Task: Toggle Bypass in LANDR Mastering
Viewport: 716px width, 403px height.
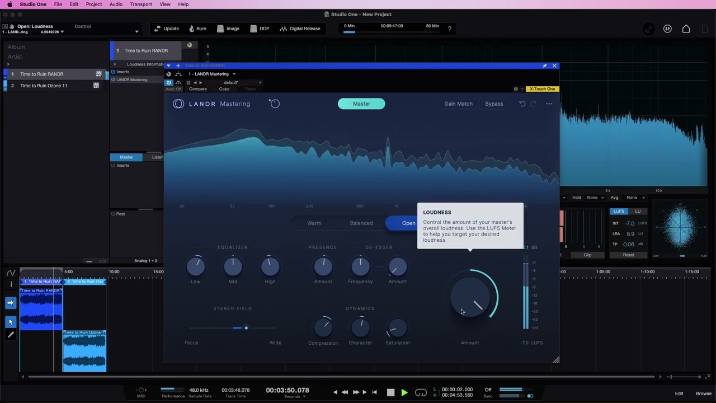Action: 494,104
